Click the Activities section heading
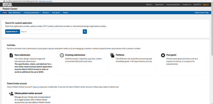The image size is (213, 104). point(11,45)
